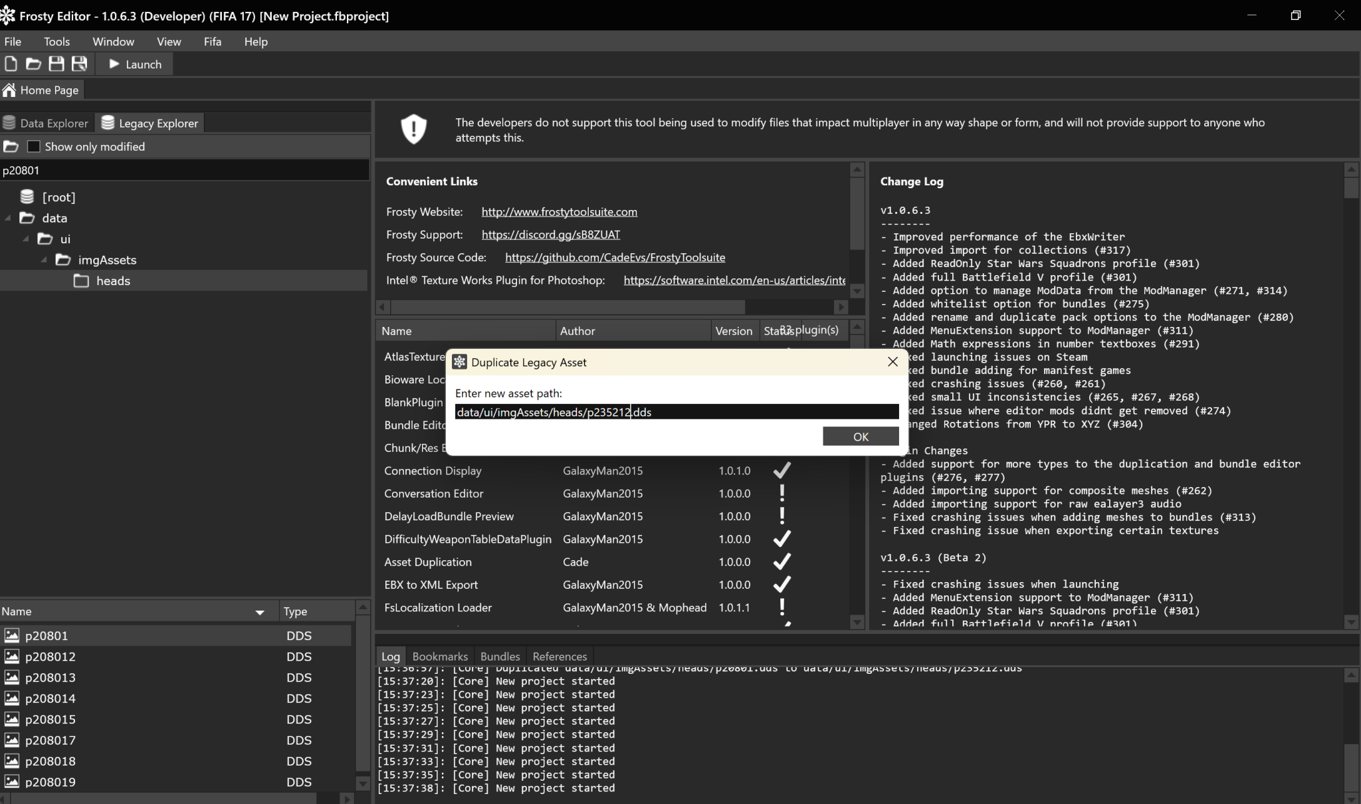The image size is (1361, 804).
Task: Confirm with the OK button
Action: pos(860,437)
